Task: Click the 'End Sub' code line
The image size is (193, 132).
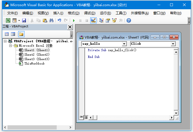Action: coord(94,57)
